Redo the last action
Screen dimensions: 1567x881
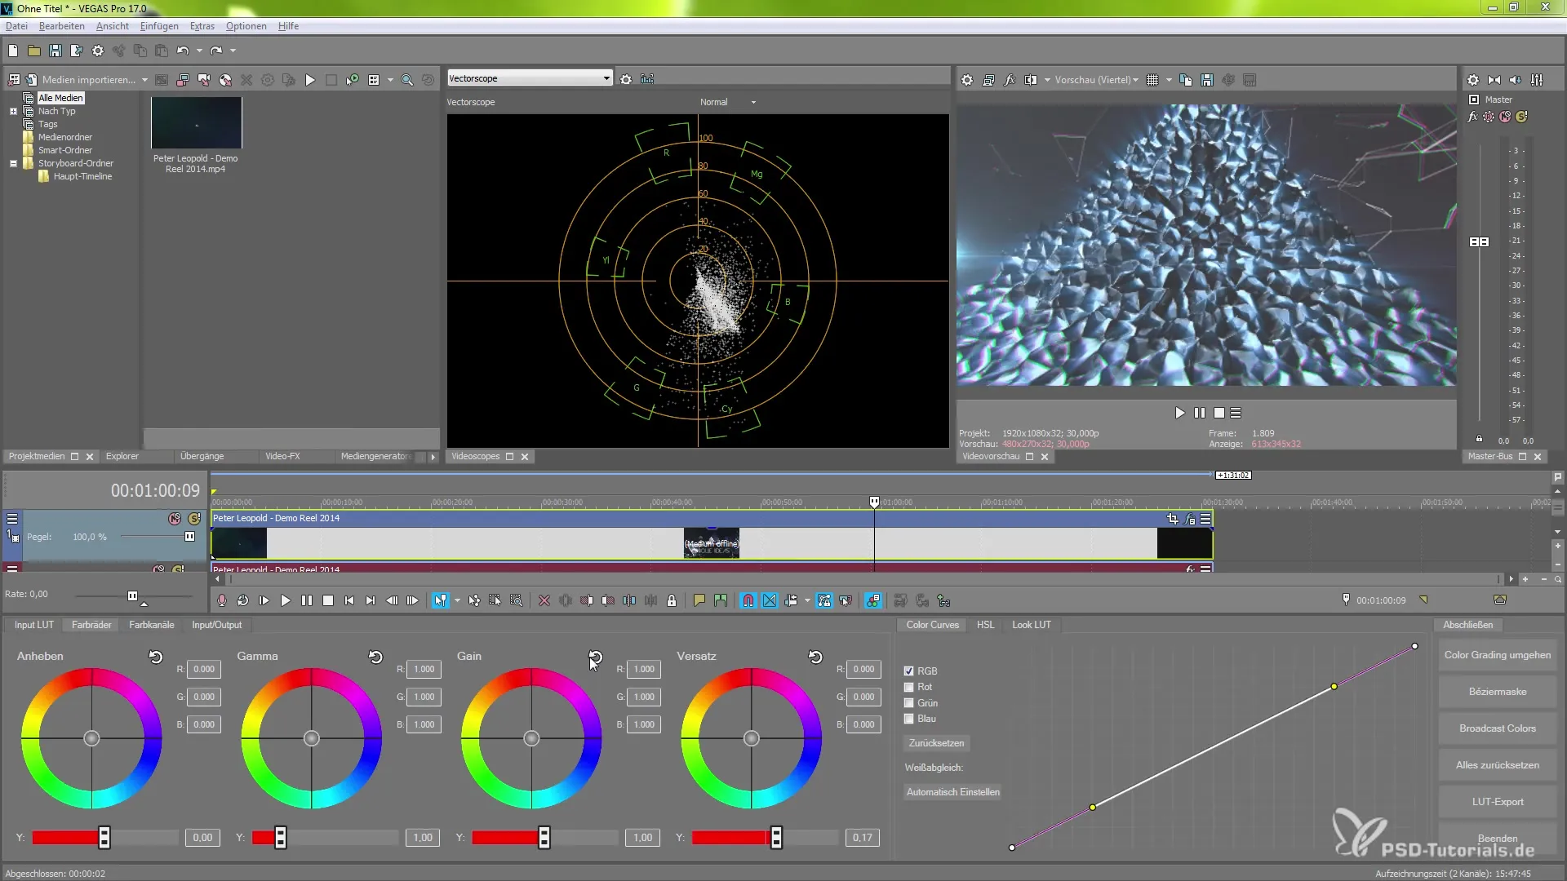[x=216, y=51]
